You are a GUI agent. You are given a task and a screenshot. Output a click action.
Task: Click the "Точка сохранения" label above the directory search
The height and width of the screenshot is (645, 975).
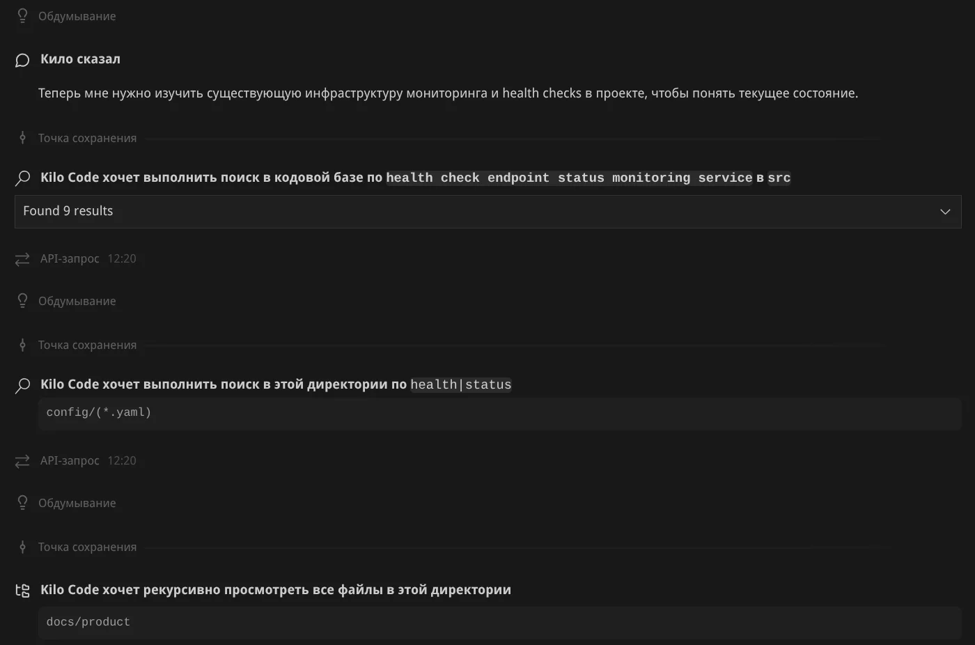[x=87, y=345]
